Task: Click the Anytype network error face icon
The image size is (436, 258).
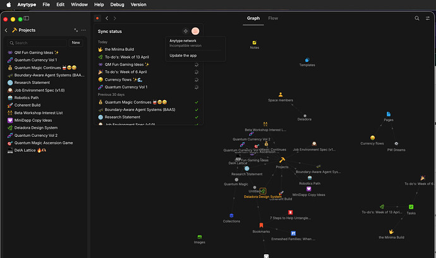Action: pyautogui.click(x=195, y=31)
